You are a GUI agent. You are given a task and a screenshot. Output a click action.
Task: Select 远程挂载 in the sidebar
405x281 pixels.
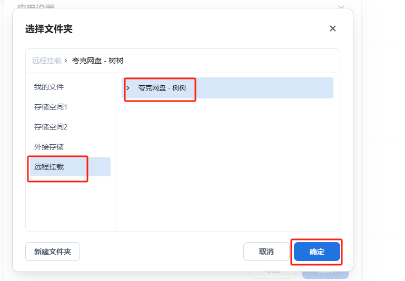49,167
